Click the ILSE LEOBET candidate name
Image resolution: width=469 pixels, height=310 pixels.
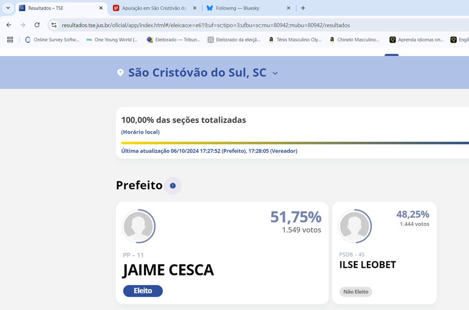(x=368, y=265)
